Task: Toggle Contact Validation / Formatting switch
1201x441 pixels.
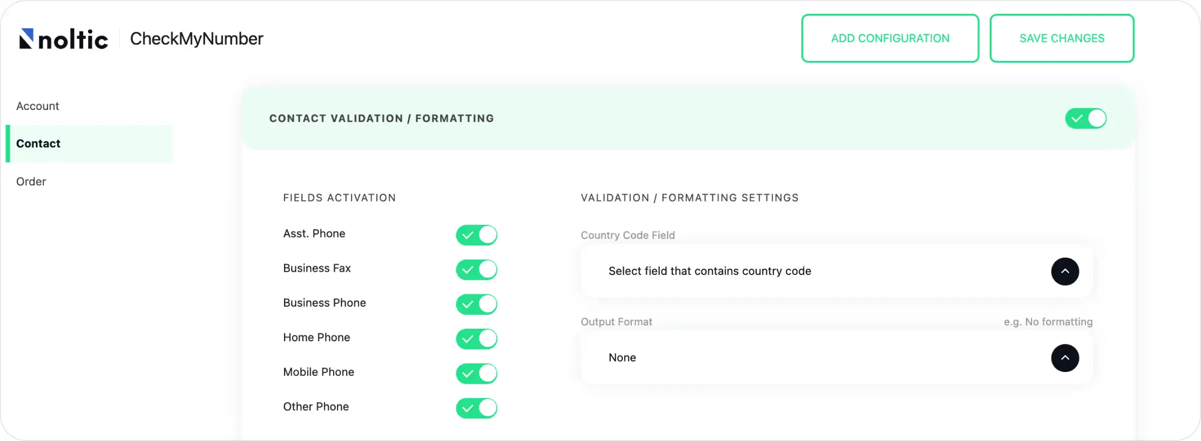Action: pos(1085,119)
